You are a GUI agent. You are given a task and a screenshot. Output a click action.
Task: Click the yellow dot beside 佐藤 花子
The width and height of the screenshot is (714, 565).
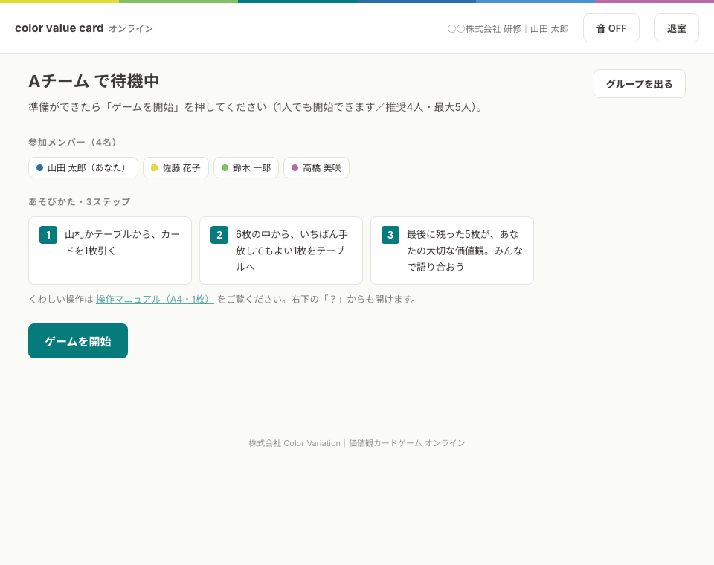[x=155, y=167]
